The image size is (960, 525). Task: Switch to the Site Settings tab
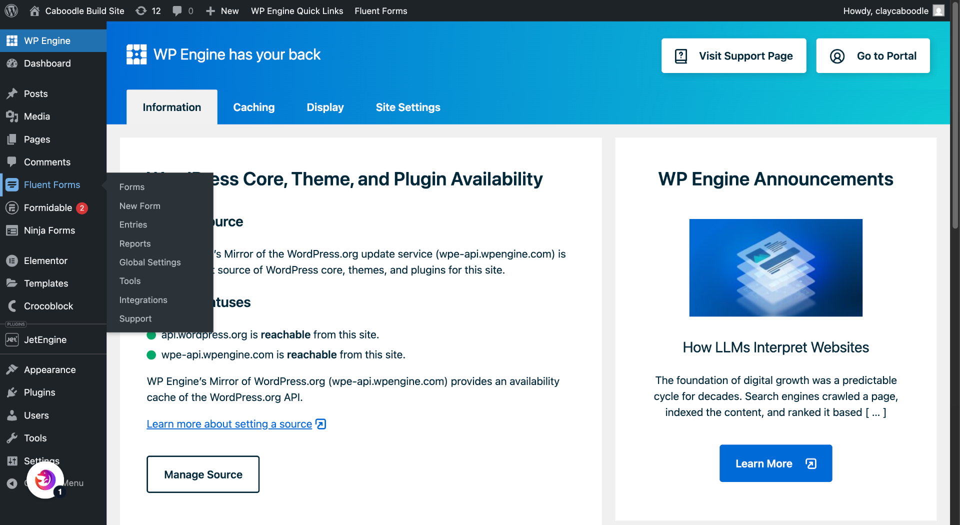[408, 107]
